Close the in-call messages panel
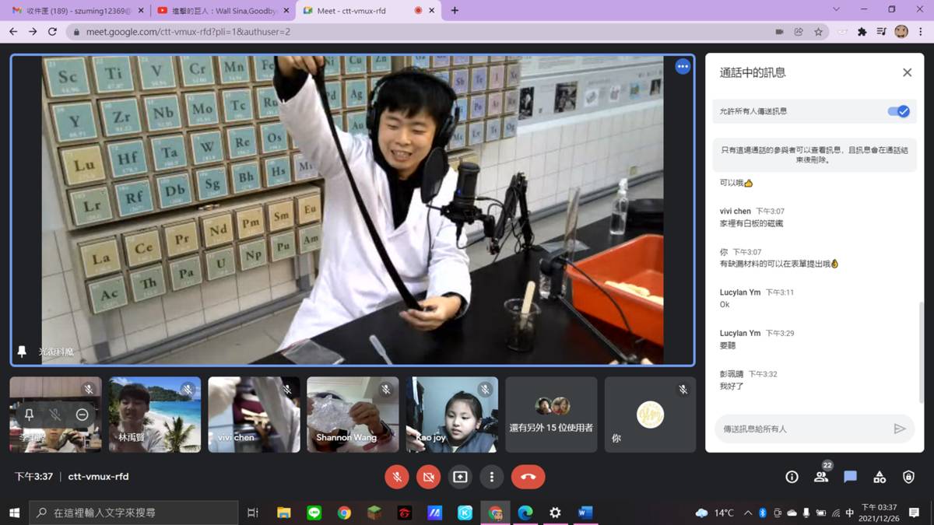The width and height of the screenshot is (934, 525). point(907,72)
